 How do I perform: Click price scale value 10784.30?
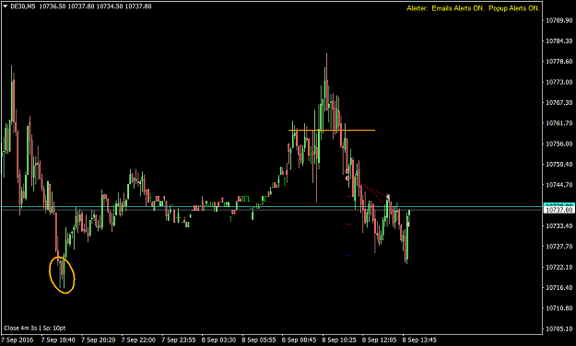[559, 40]
